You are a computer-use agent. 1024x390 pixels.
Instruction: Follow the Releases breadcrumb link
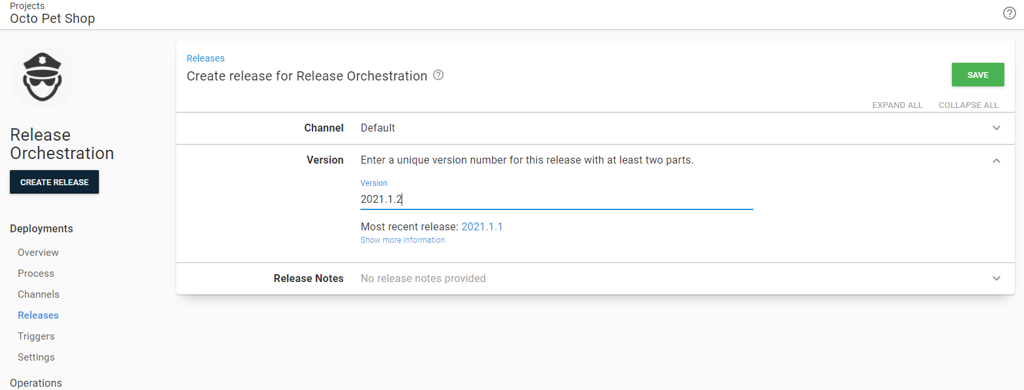[205, 58]
